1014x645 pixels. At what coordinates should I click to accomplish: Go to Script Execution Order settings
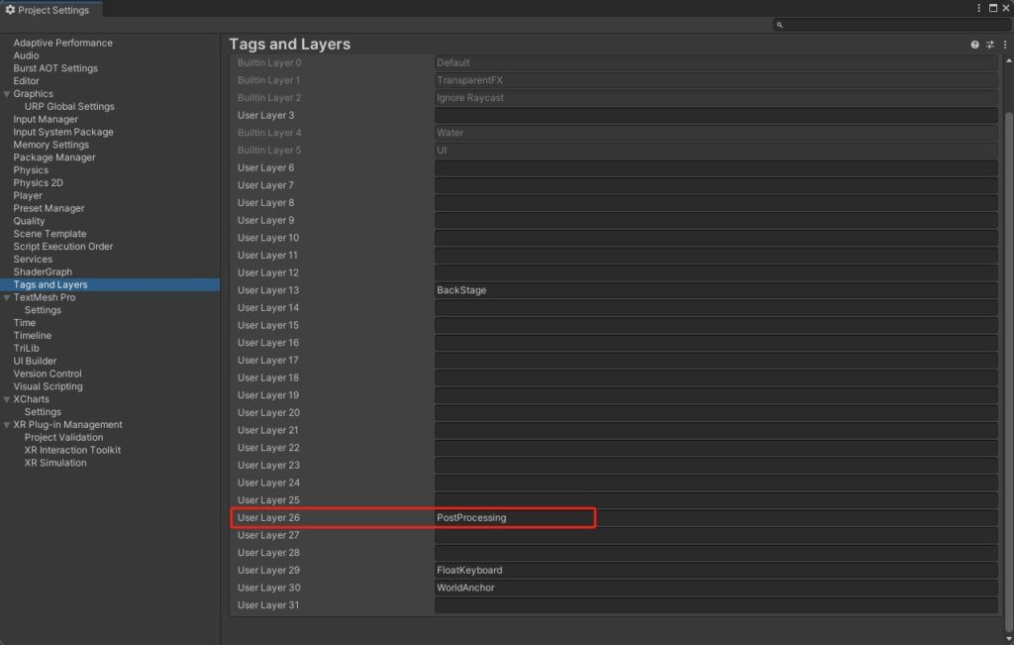click(63, 247)
